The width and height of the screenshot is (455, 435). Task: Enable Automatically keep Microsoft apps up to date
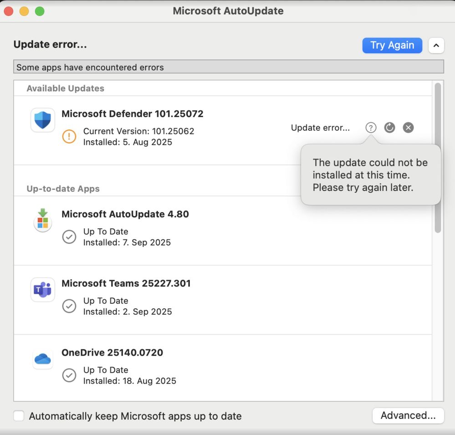19,415
